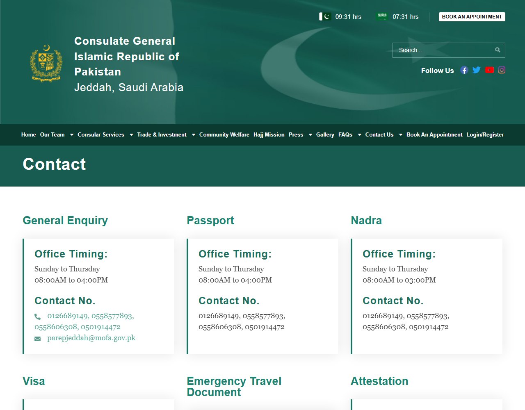Open the Community Welfare menu item
This screenshot has height=410, width=525.
pos(224,134)
